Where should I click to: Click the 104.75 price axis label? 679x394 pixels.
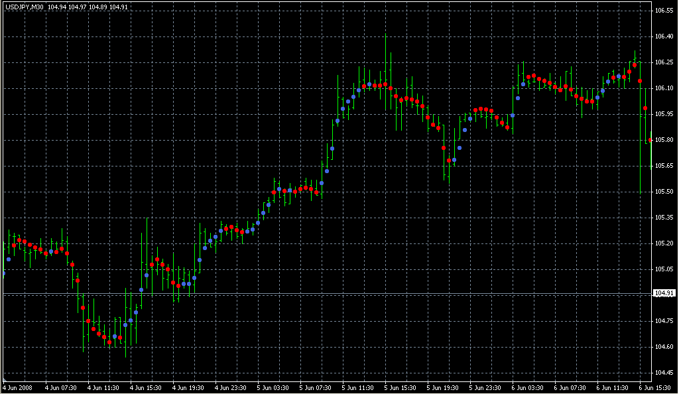[x=664, y=321]
